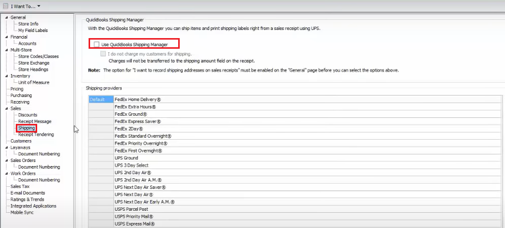Select My Field Labels in the tree

[x=33, y=30]
